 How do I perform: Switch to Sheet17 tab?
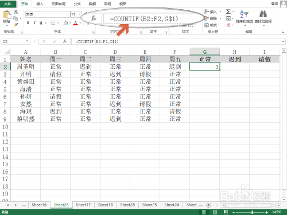tap(83, 205)
